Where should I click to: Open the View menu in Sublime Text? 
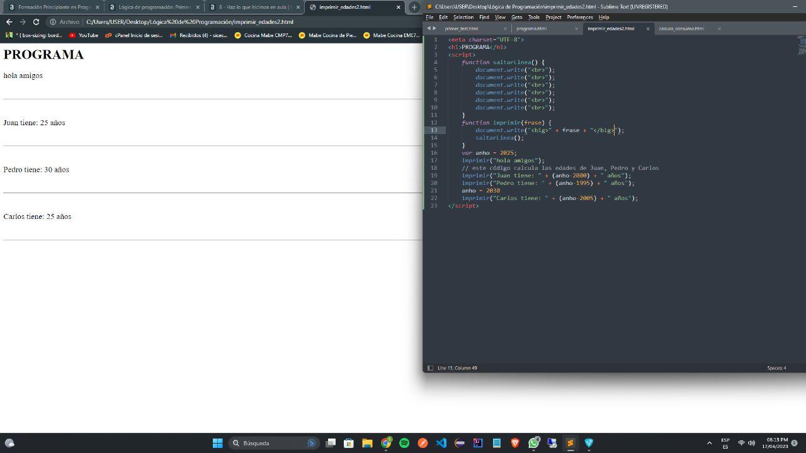[500, 17]
